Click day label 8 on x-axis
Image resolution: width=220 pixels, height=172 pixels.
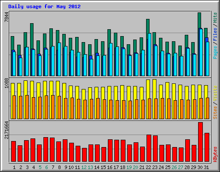(x=59, y=167)
